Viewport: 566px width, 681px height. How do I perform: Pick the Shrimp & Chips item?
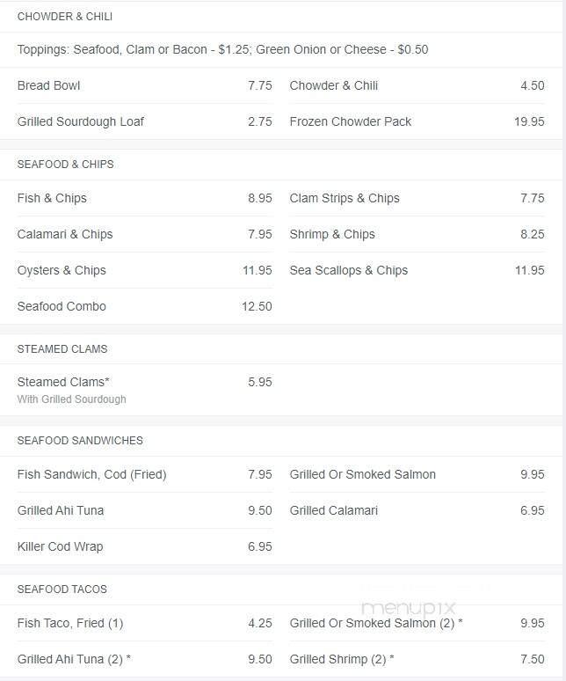point(417,234)
